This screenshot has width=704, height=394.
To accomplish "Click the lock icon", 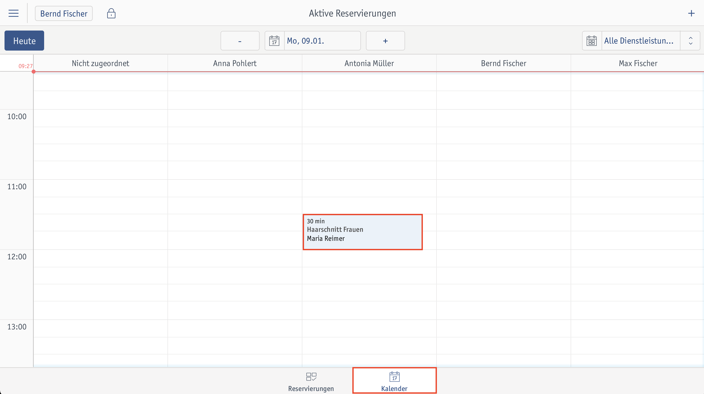I will pos(111,13).
